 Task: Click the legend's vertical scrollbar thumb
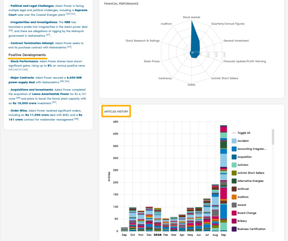tap(273, 137)
